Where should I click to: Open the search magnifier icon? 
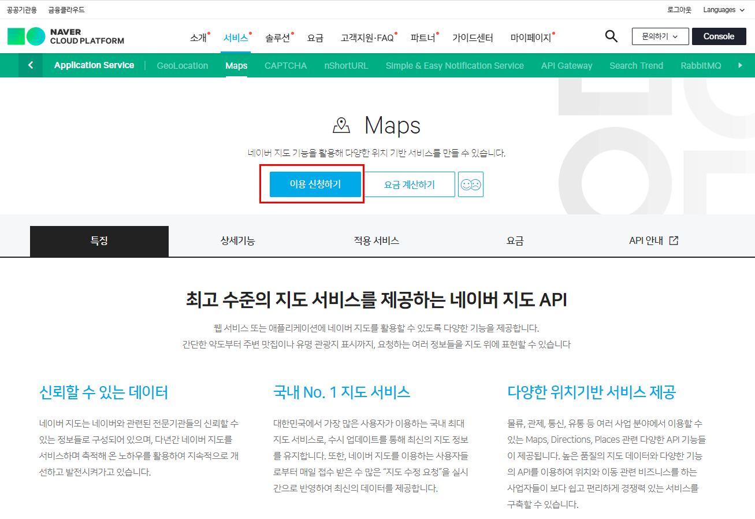pyautogui.click(x=611, y=36)
